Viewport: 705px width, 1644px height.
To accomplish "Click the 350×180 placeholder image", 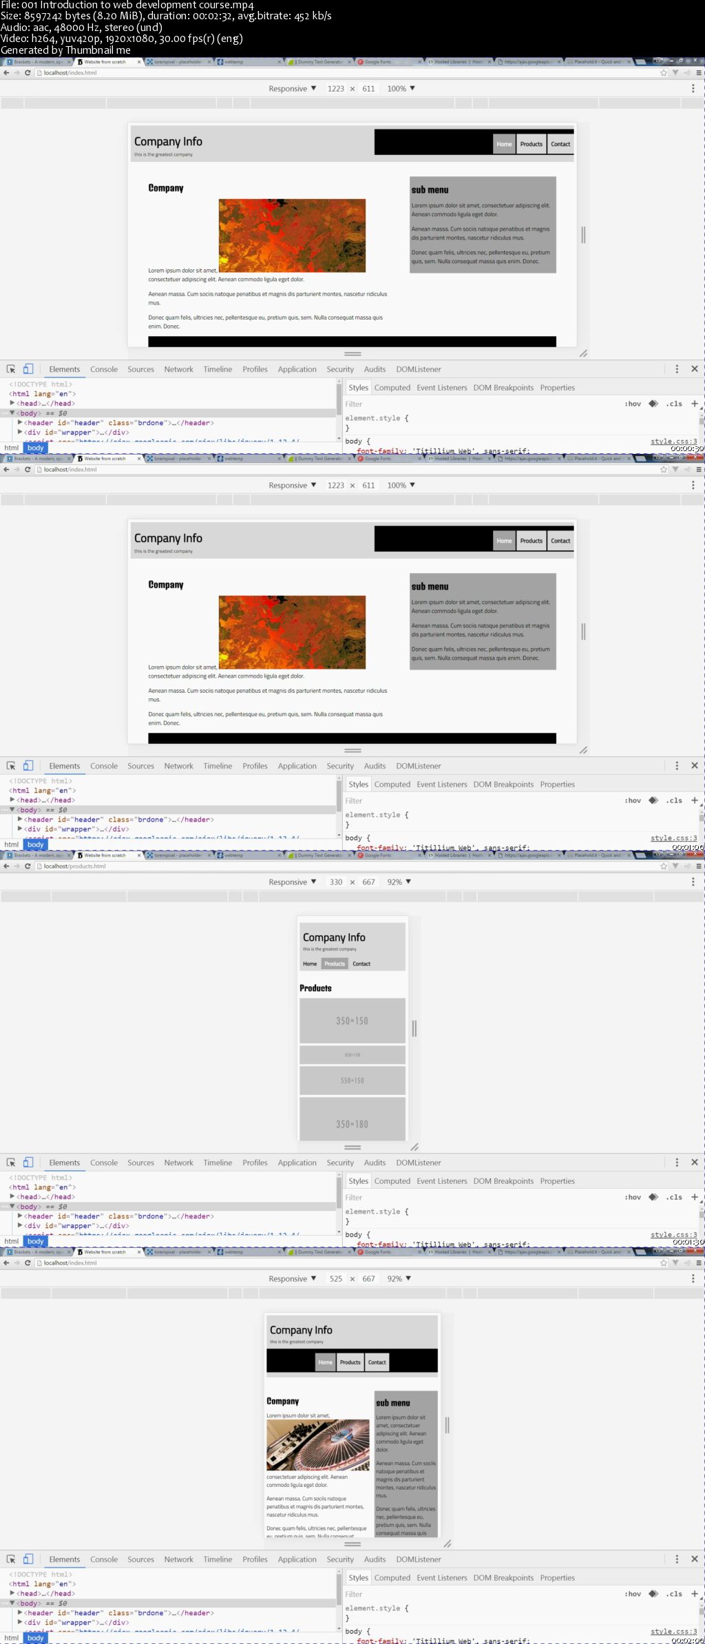I will [x=352, y=1119].
